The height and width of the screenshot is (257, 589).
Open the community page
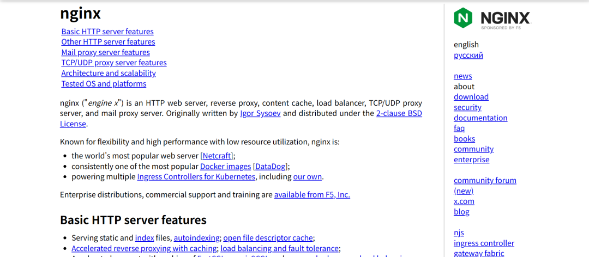(474, 149)
